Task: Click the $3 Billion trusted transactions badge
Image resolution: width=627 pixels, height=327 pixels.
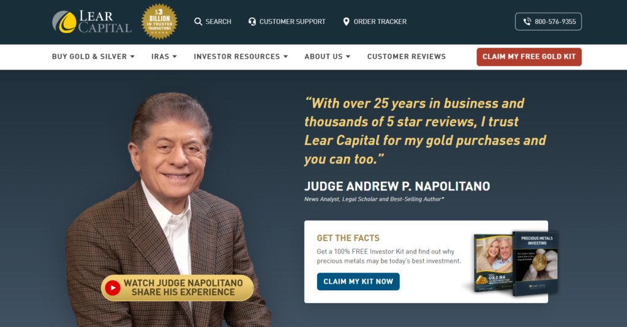Action: pos(160,21)
